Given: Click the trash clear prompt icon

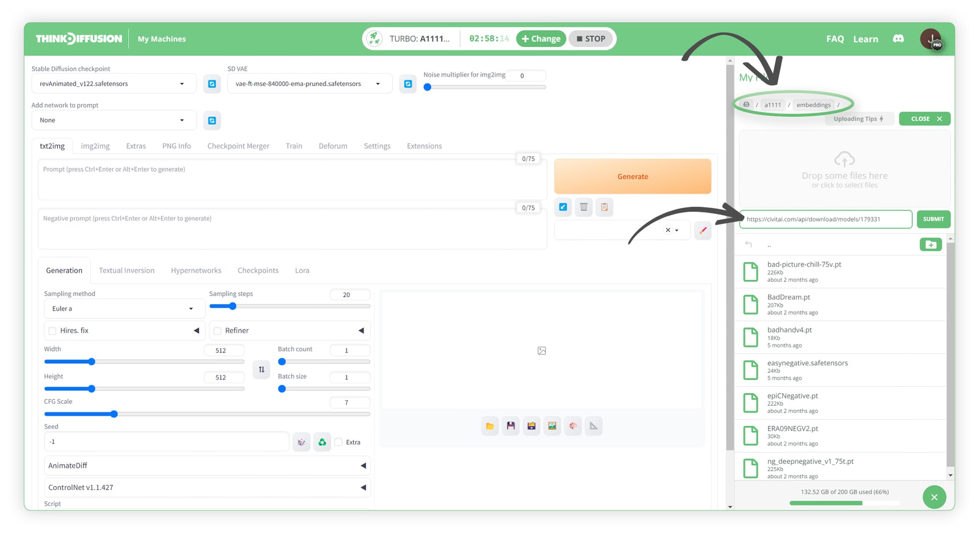Looking at the screenshot, I should tap(583, 207).
